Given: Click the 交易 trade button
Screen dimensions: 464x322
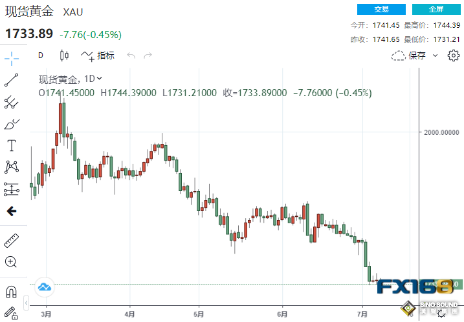Looking at the screenshot, I should pyautogui.click(x=382, y=9).
